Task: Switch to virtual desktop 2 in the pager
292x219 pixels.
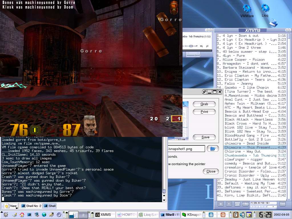Action: click(x=83, y=215)
